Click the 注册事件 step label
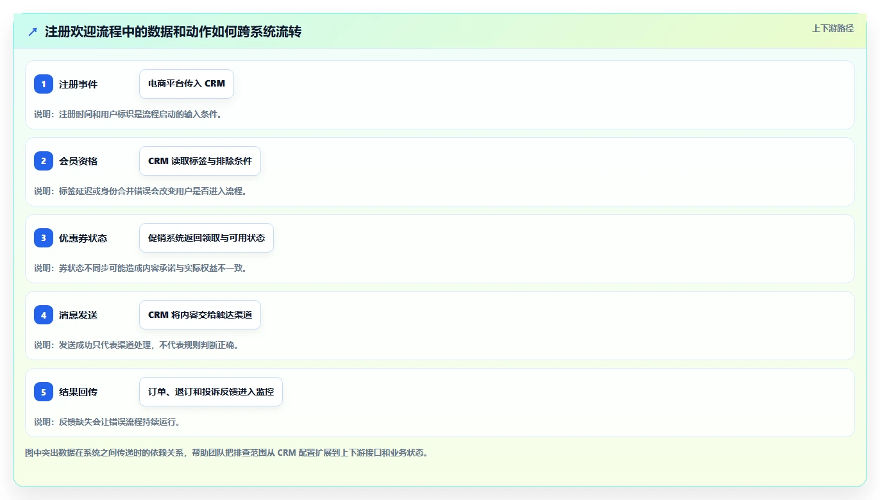This screenshot has width=880, height=500. tap(78, 84)
